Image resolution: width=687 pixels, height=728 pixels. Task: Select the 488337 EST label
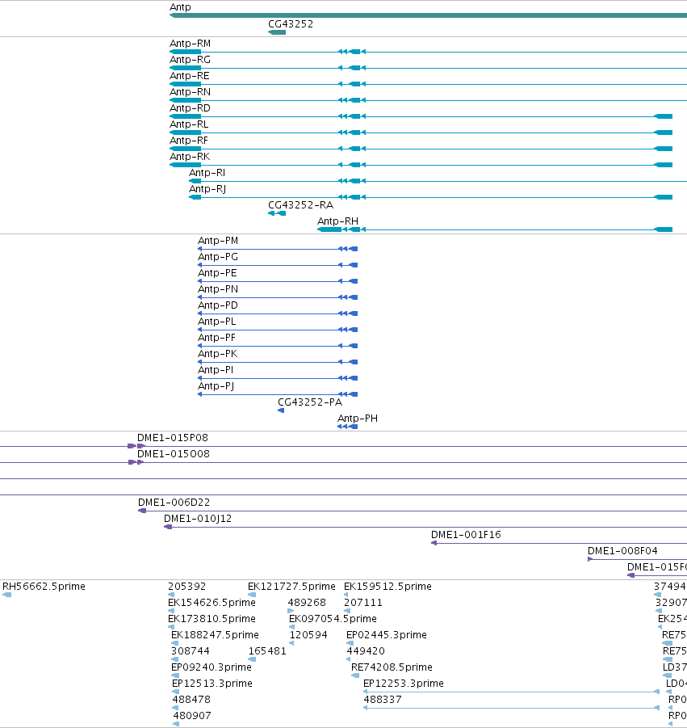[x=383, y=699]
